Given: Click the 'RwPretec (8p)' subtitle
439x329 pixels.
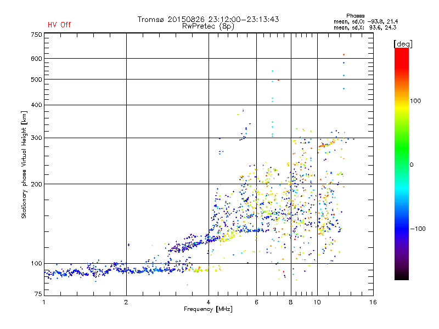Looking at the screenshot, I should 208,26.
